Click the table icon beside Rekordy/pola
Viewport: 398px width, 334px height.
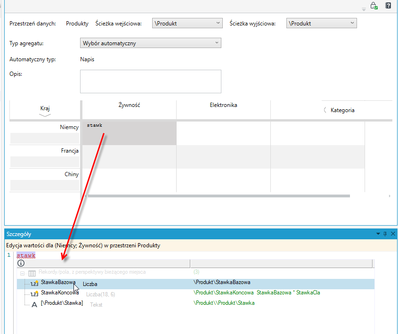[32, 273]
